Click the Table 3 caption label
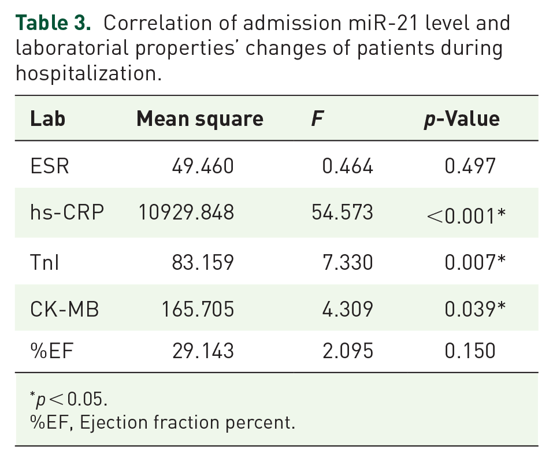 [x=53, y=23]
